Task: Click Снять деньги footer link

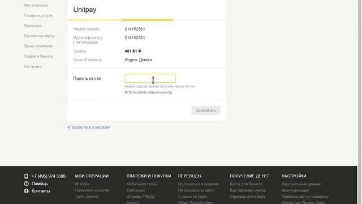Action: [x=87, y=197]
